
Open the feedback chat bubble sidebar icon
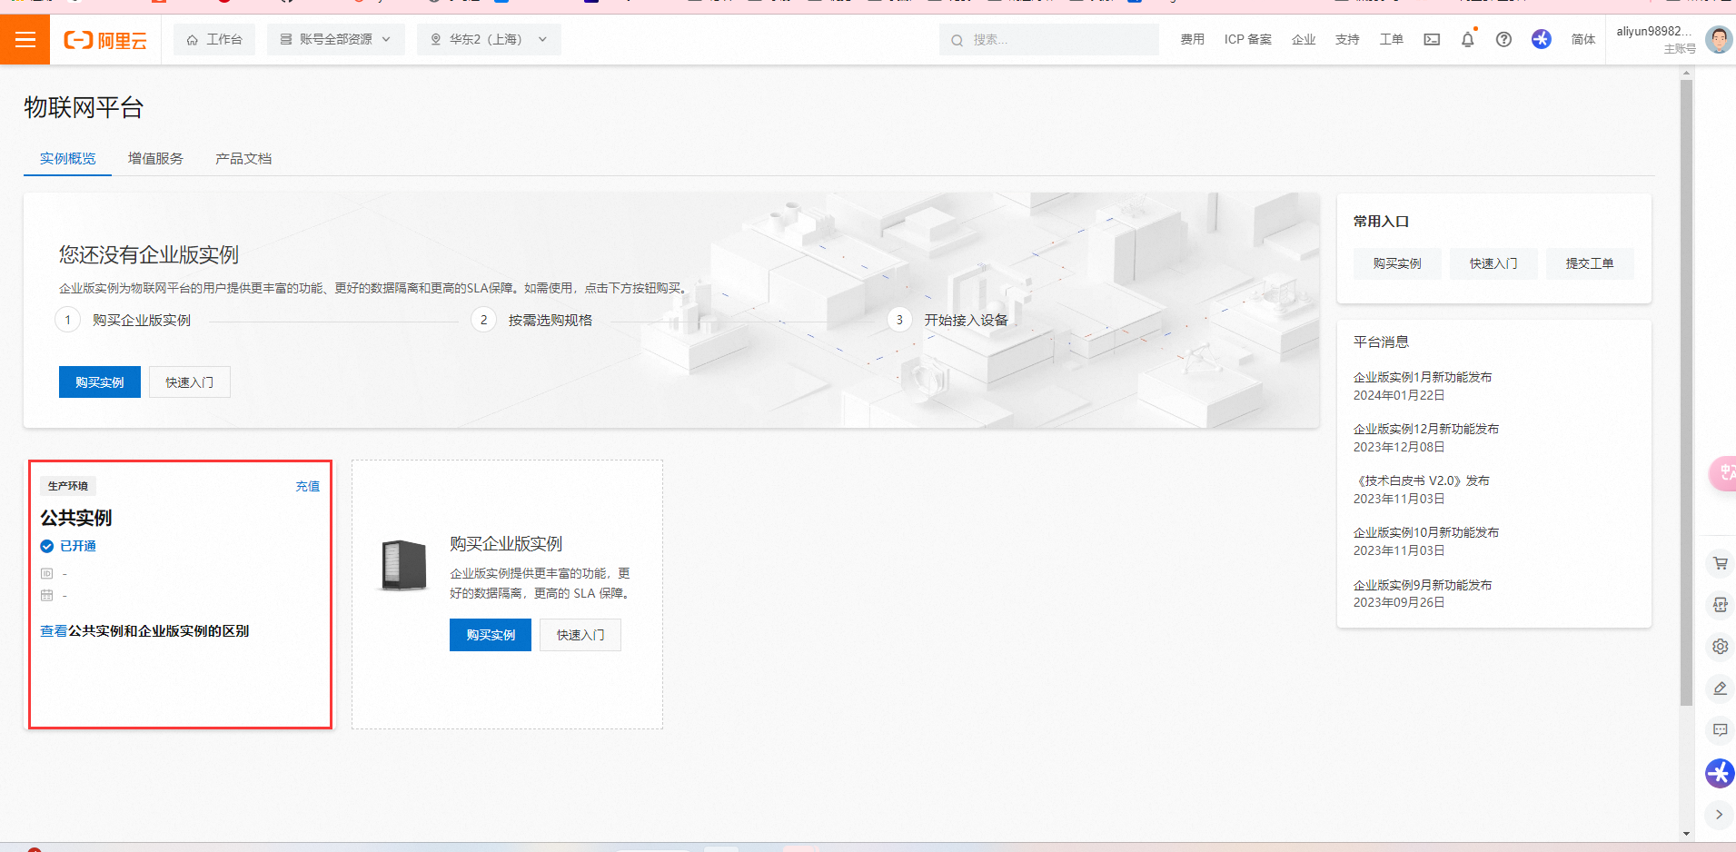(1720, 730)
